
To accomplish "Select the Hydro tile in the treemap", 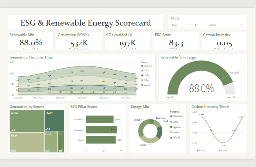I will pyautogui.click(x=54, y=121).
